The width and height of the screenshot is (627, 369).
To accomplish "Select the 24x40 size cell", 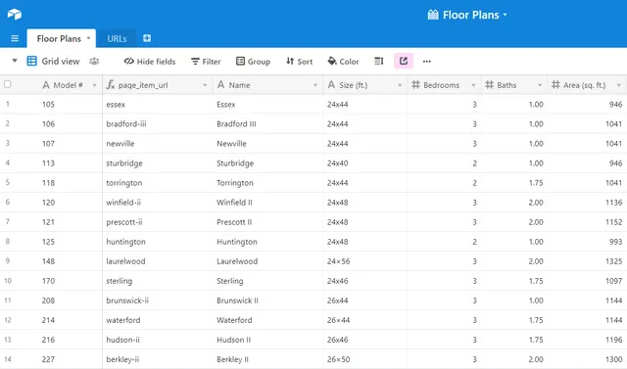I will click(x=365, y=162).
